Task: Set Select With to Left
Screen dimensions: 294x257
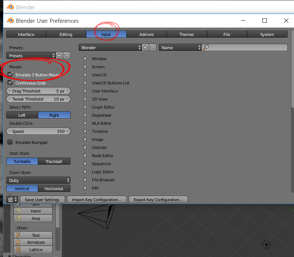Action: tap(22, 115)
